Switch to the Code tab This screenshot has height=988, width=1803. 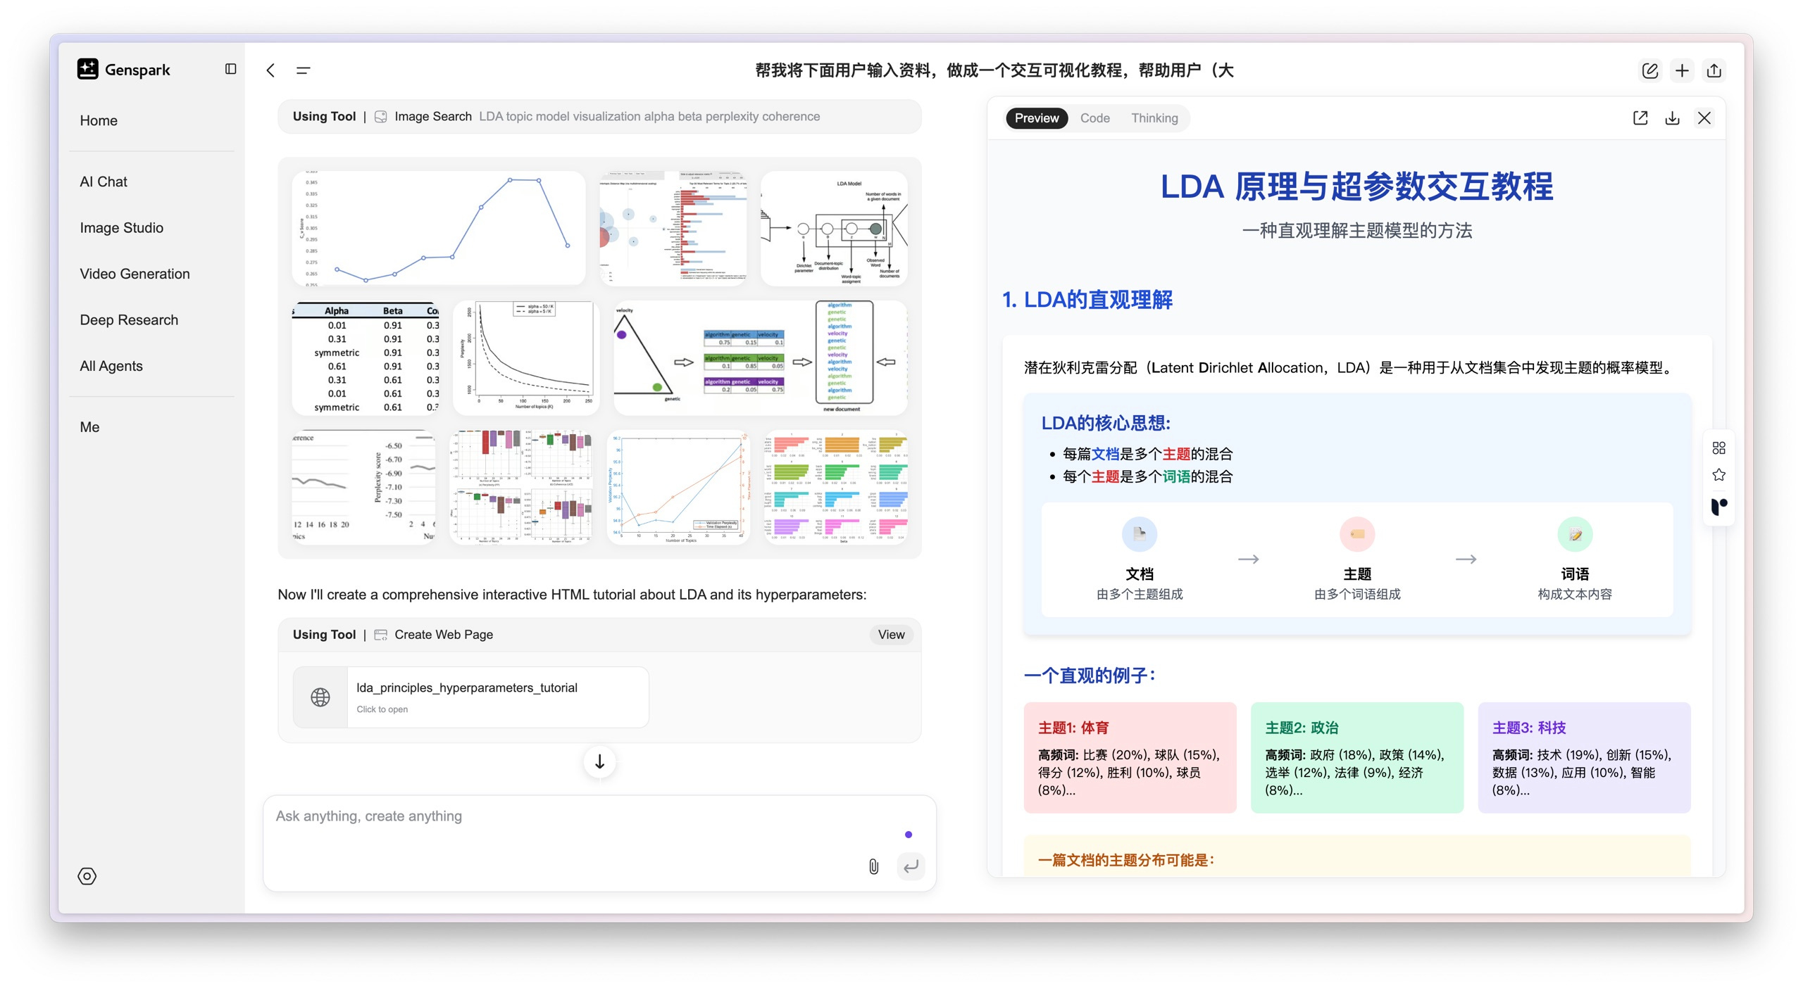(1094, 118)
